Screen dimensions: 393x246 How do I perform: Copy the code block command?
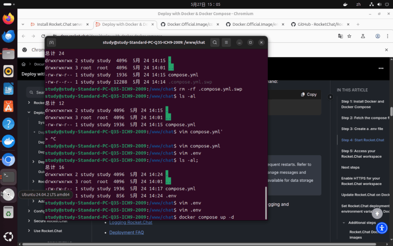[x=309, y=94]
